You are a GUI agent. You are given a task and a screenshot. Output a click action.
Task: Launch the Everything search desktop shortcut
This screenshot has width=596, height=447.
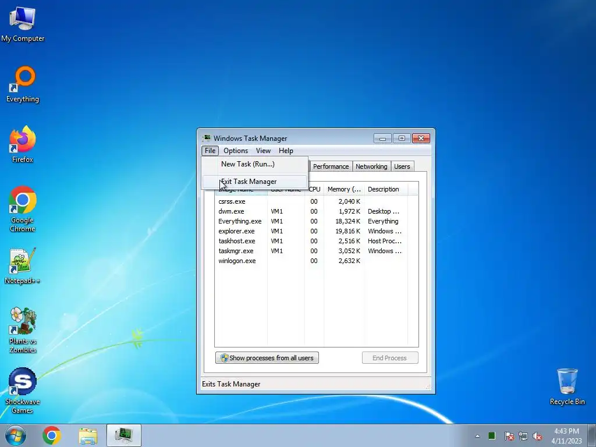tap(23, 84)
